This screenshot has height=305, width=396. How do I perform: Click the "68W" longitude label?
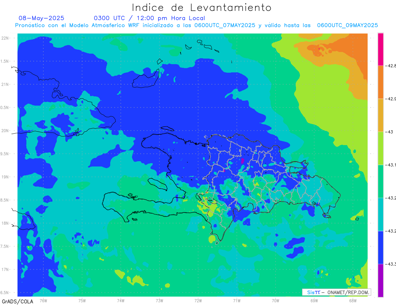(x=353, y=300)
